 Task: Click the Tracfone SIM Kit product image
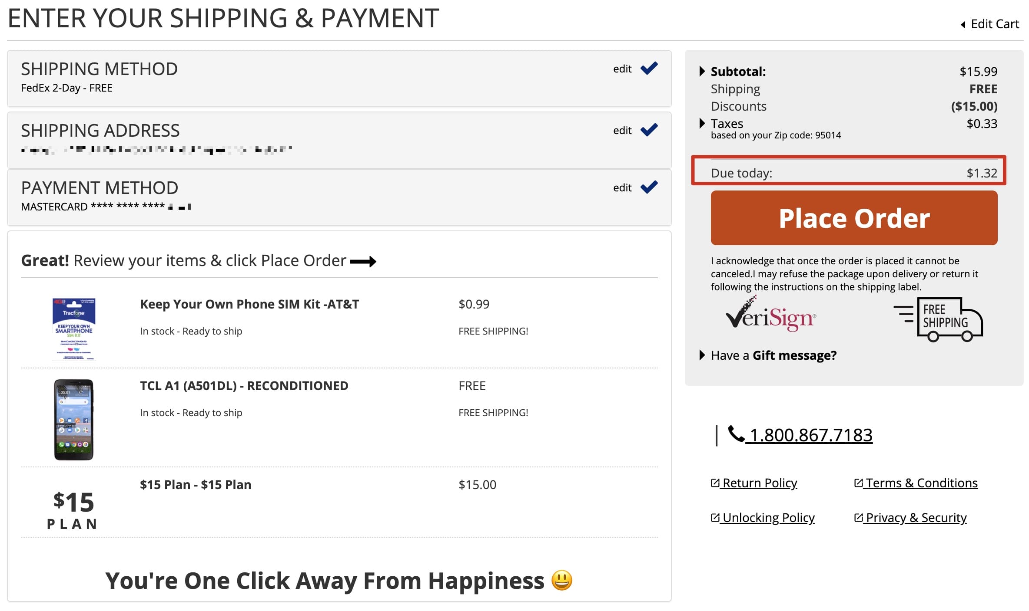[x=73, y=328]
